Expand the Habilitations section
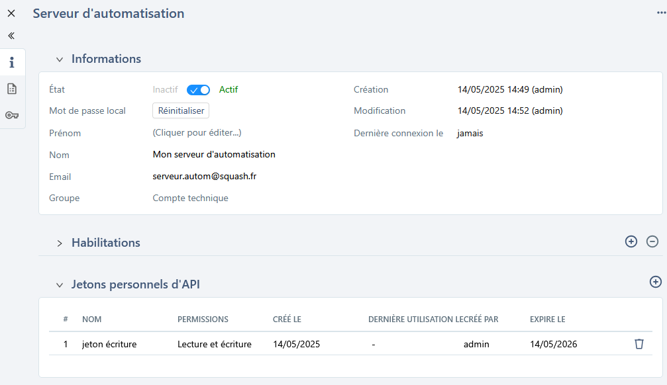667x385 pixels. (x=60, y=242)
